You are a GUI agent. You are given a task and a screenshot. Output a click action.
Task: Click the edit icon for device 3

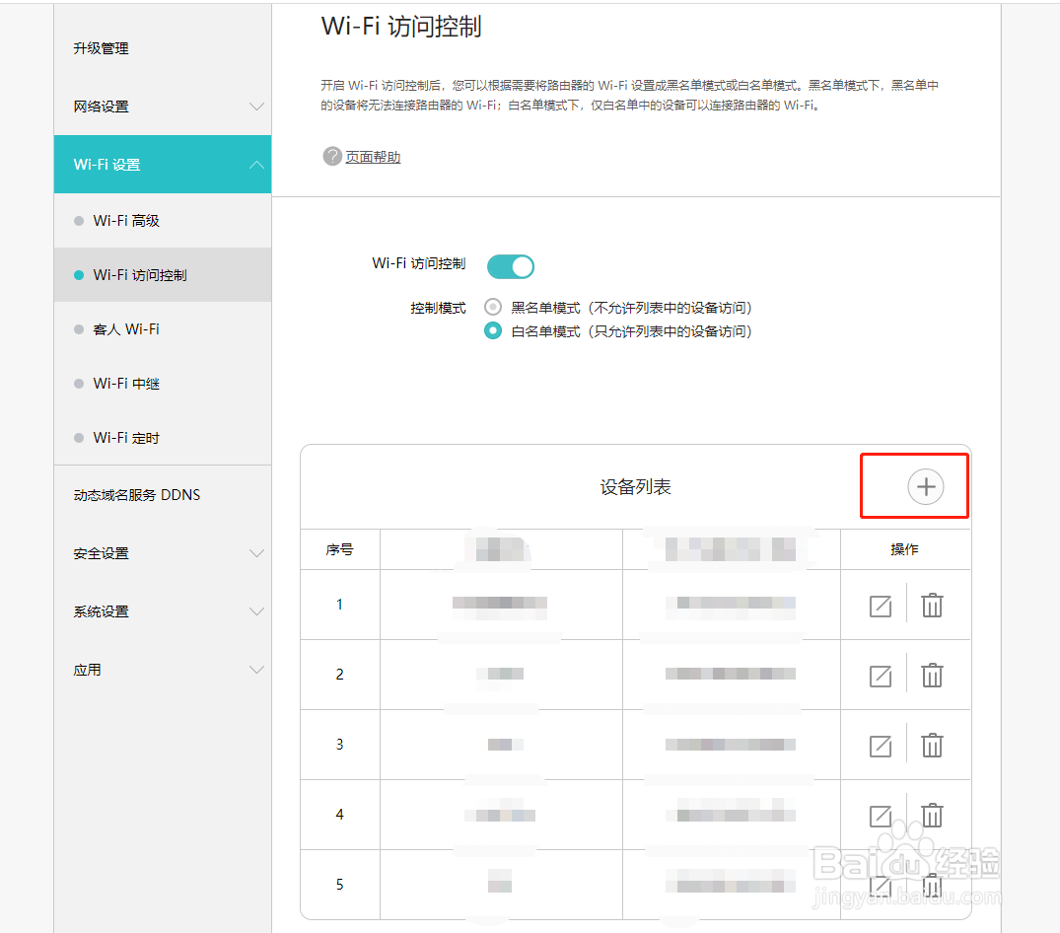[881, 745]
